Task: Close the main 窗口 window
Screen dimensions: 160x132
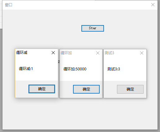Action: pos(153,5)
